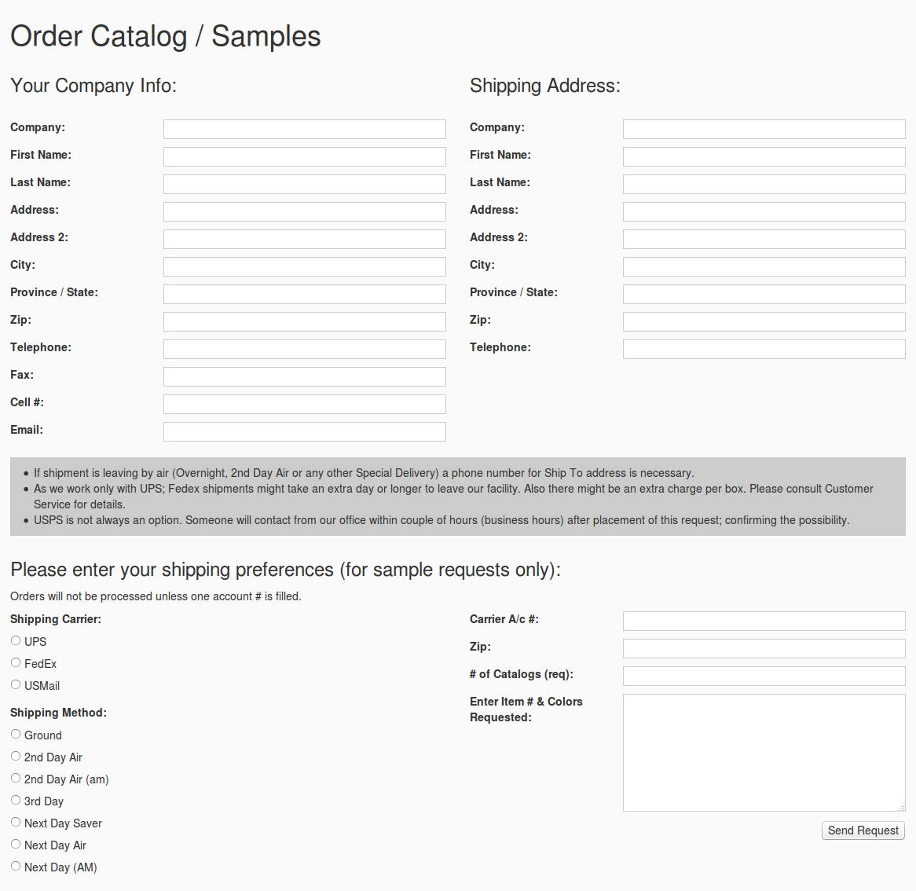Select 2nd Day Air (am) method

click(16, 779)
